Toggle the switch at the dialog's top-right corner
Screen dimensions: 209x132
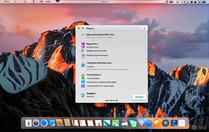[143, 28]
